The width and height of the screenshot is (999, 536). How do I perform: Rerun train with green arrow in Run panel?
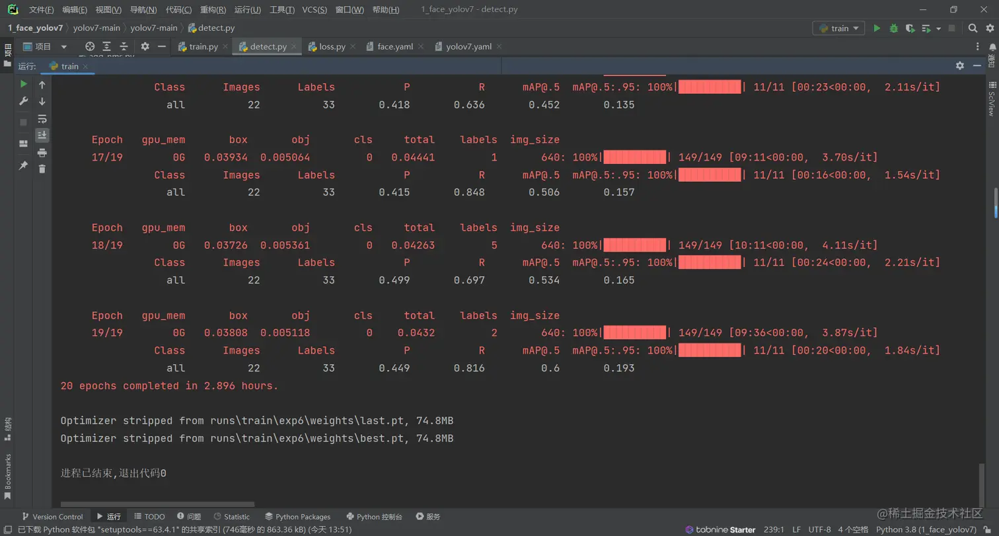(24, 84)
